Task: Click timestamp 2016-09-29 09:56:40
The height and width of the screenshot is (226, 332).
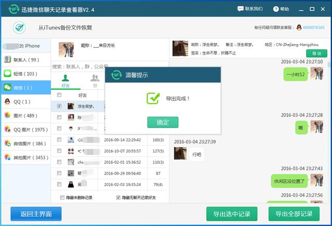Action: [x=122, y=173]
